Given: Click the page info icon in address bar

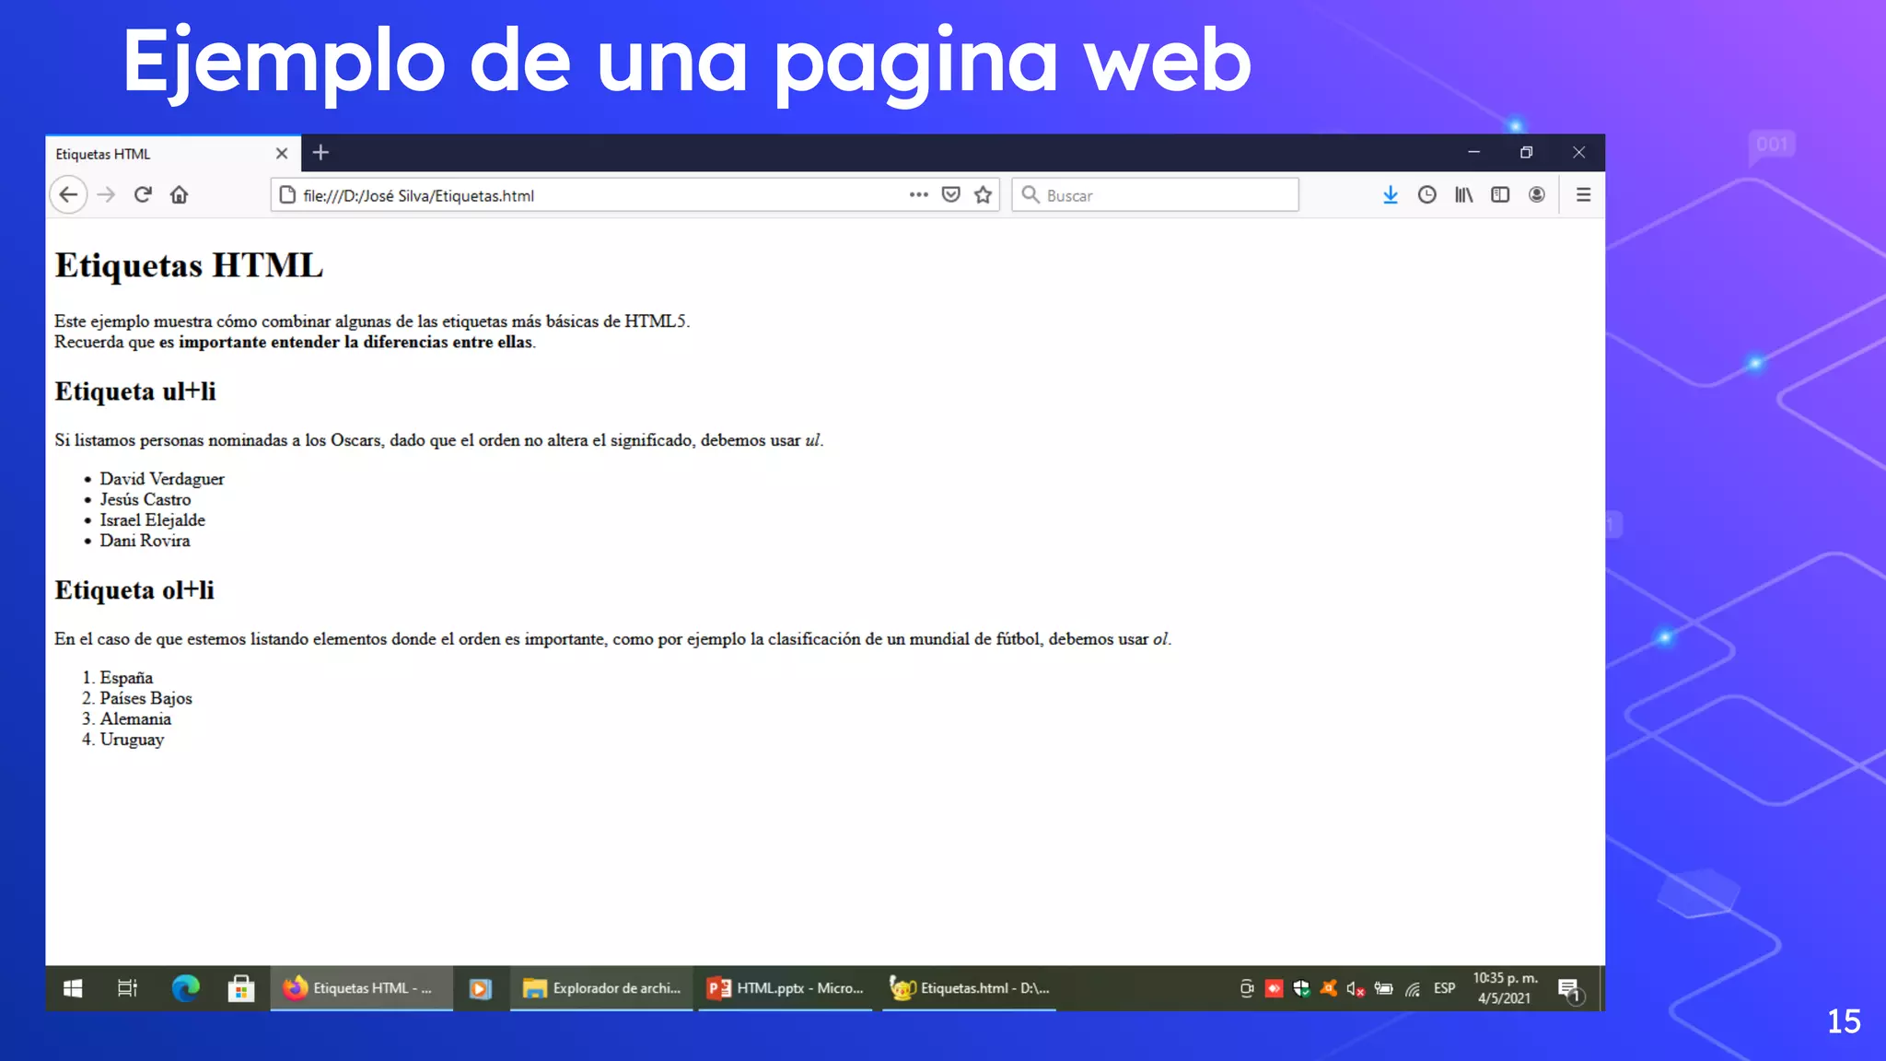Looking at the screenshot, I should pyautogui.click(x=287, y=195).
